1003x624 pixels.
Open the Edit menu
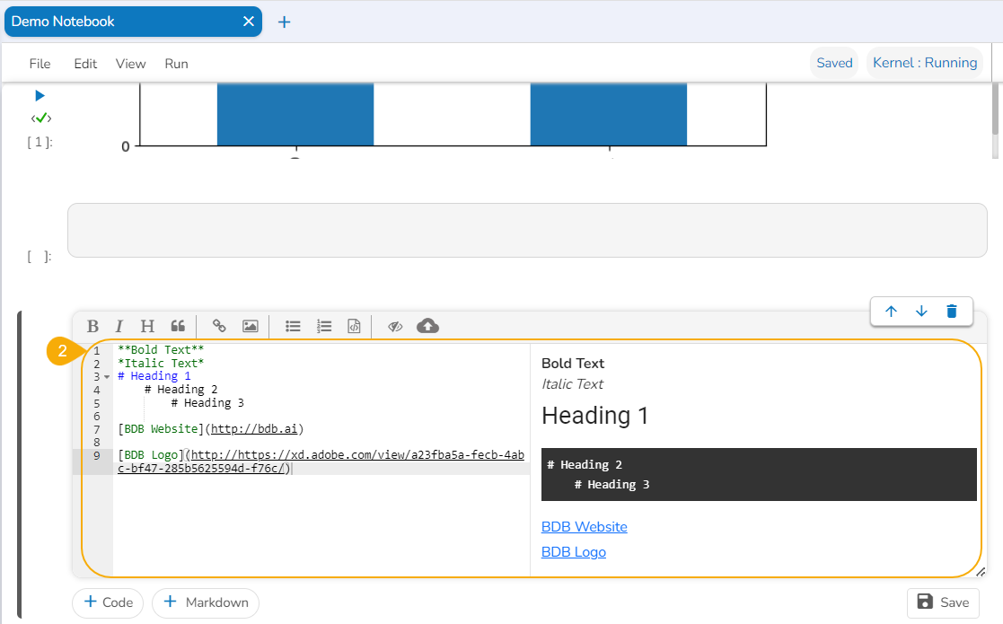click(85, 64)
